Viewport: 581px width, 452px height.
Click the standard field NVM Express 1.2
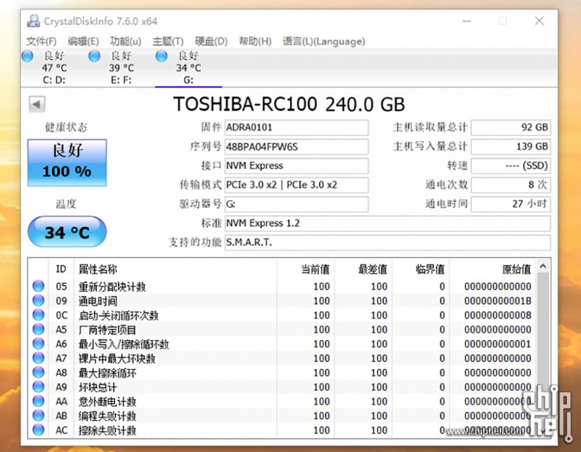pyautogui.click(x=388, y=223)
